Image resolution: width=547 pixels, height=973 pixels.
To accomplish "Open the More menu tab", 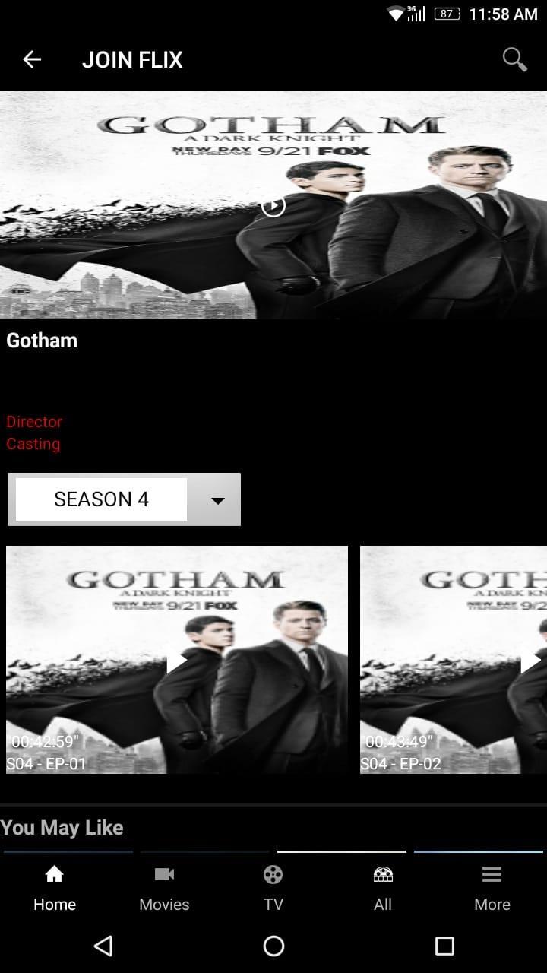I will click(x=492, y=889).
